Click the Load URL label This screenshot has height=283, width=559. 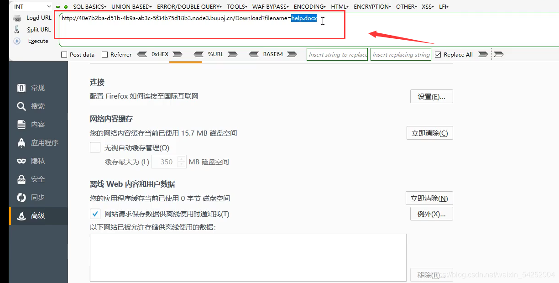click(39, 18)
